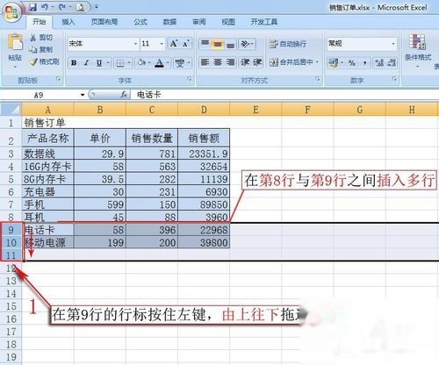Screen dimensions: 439x365
Task: Align text to the right
Action: coord(230,62)
